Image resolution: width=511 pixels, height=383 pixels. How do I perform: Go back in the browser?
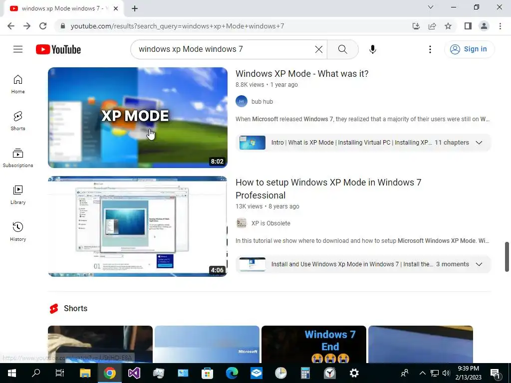point(11,26)
